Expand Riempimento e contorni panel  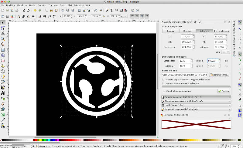pyautogui.click(x=196, y=101)
